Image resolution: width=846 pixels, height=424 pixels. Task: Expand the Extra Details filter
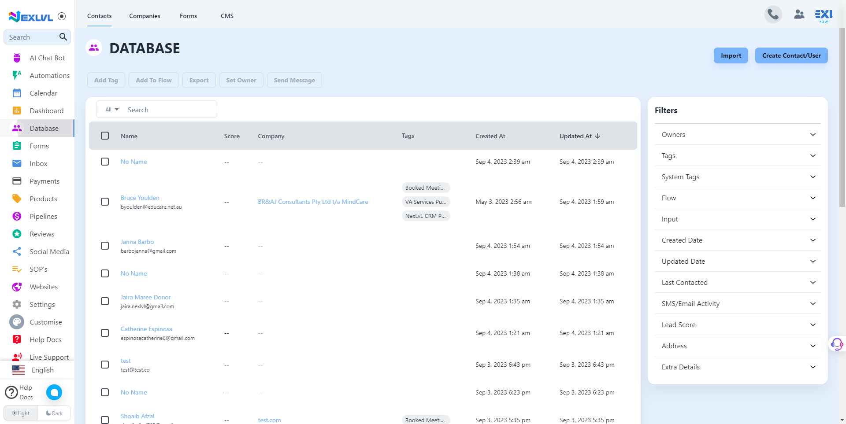(x=738, y=367)
